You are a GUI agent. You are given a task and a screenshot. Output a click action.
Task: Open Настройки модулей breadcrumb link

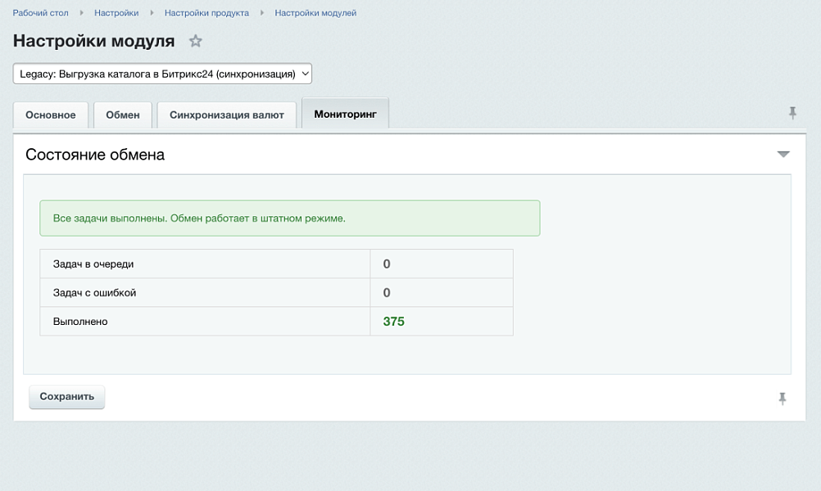[x=315, y=13]
